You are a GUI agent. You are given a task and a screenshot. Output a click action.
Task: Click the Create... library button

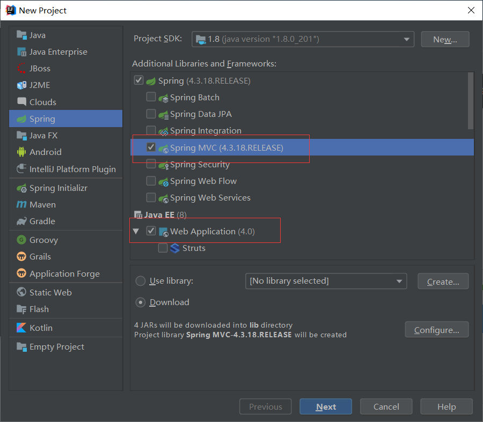tap(443, 281)
